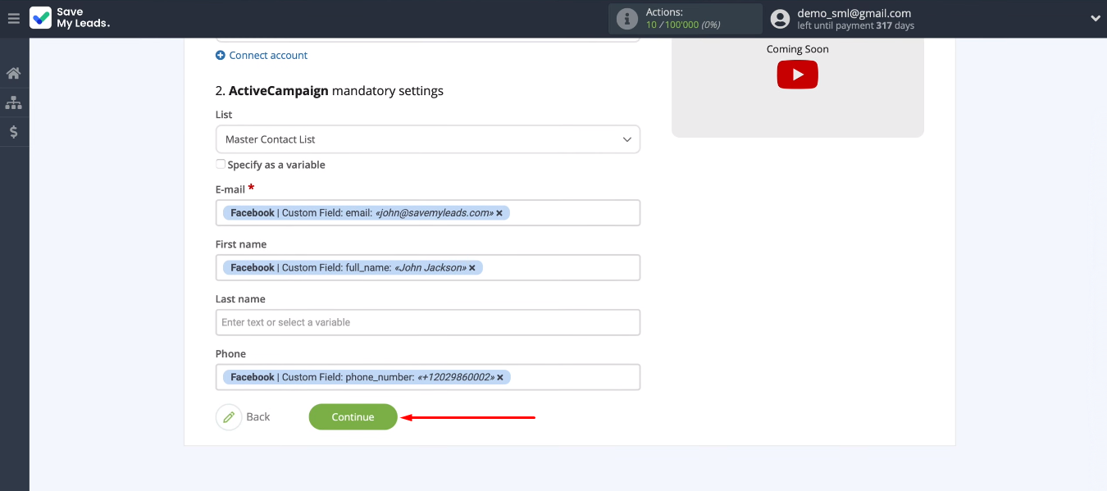Viewport: 1107px width, 491px height.
Task: Click the user avatar icon
Action: point(780,18)
